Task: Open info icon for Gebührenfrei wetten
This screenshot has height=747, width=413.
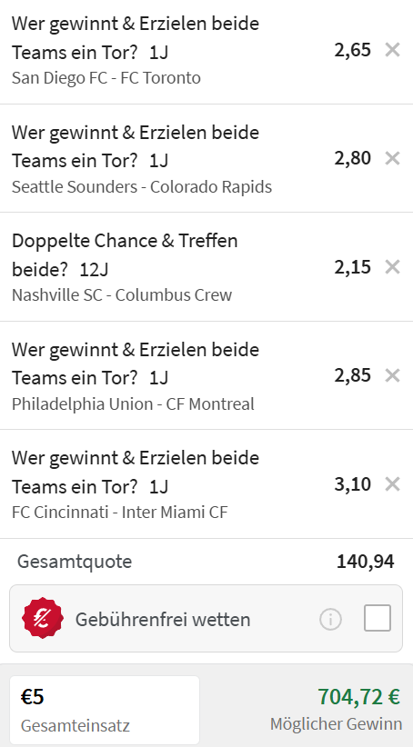Action: (x=330, y=620)
